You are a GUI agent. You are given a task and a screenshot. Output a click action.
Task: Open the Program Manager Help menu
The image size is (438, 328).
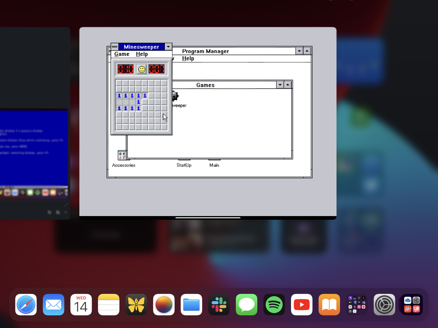point(188,58)
